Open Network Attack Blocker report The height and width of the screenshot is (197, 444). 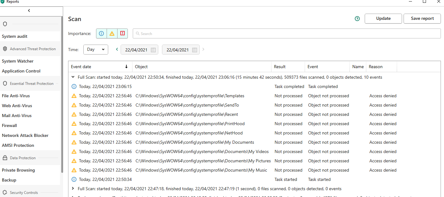tap(25, 135)
